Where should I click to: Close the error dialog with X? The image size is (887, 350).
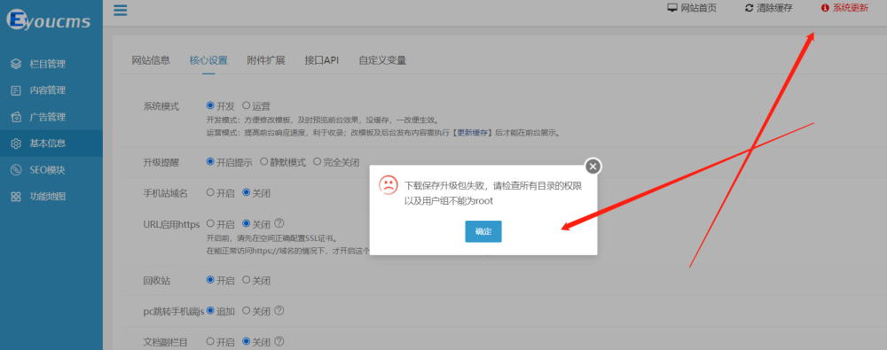pos(593,167)
